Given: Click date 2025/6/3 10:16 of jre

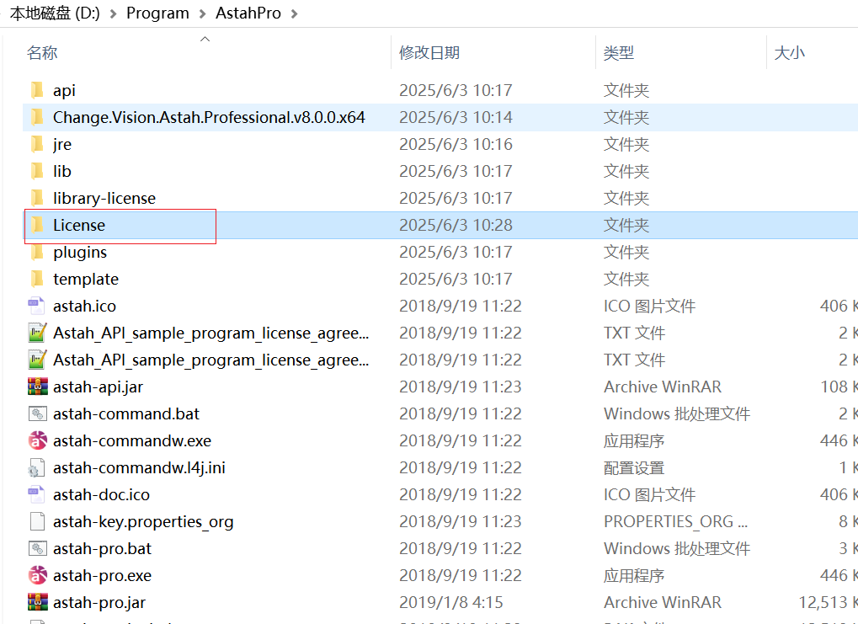Looking at the screenshot, I should (456, 145).
